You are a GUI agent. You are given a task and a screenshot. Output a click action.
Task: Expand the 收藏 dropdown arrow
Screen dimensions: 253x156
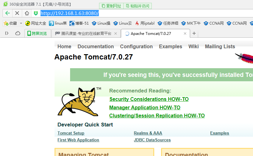[x=21, y=23]
